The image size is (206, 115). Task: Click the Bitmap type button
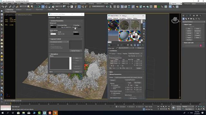[x=139, y=48]
